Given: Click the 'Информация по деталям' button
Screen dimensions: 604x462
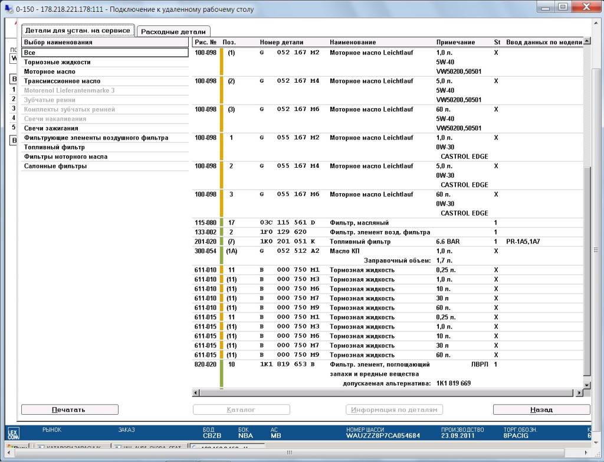Looking at the screenshot, I should point(394,409).
